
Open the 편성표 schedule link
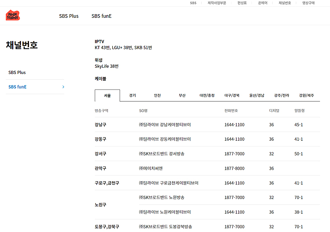point(242,3)
